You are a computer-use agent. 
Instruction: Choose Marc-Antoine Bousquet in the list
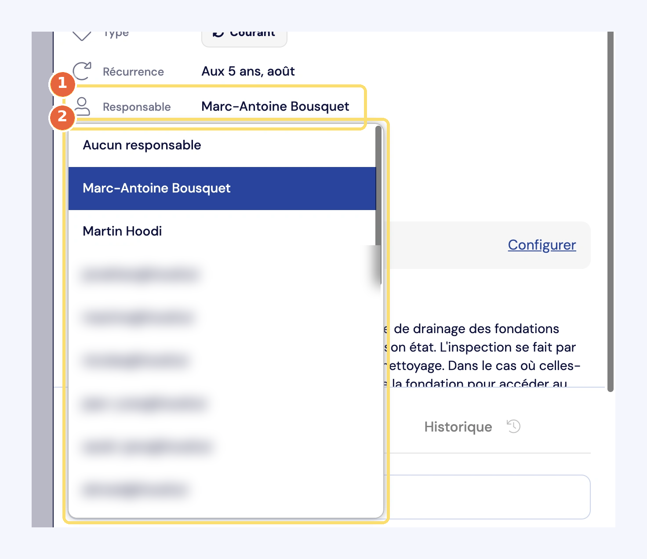(222, 189)
